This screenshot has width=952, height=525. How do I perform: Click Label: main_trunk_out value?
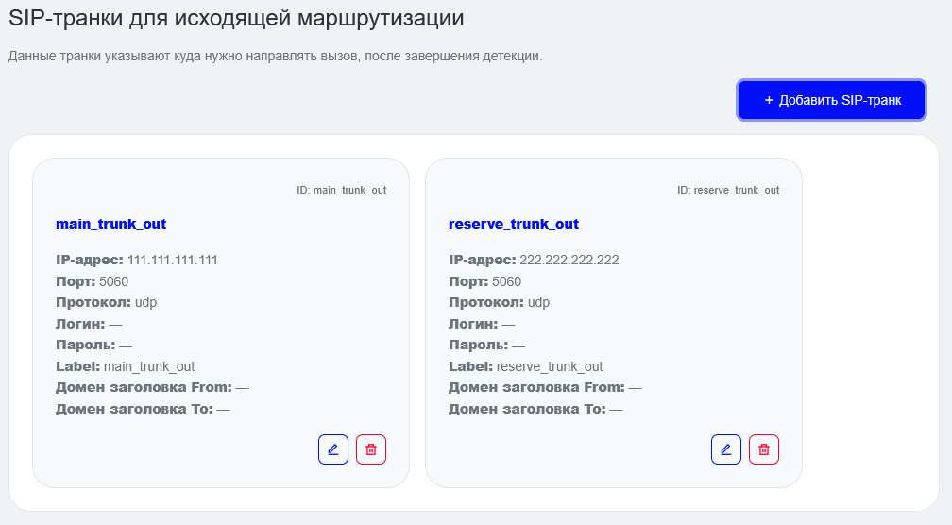coord(149,366)
